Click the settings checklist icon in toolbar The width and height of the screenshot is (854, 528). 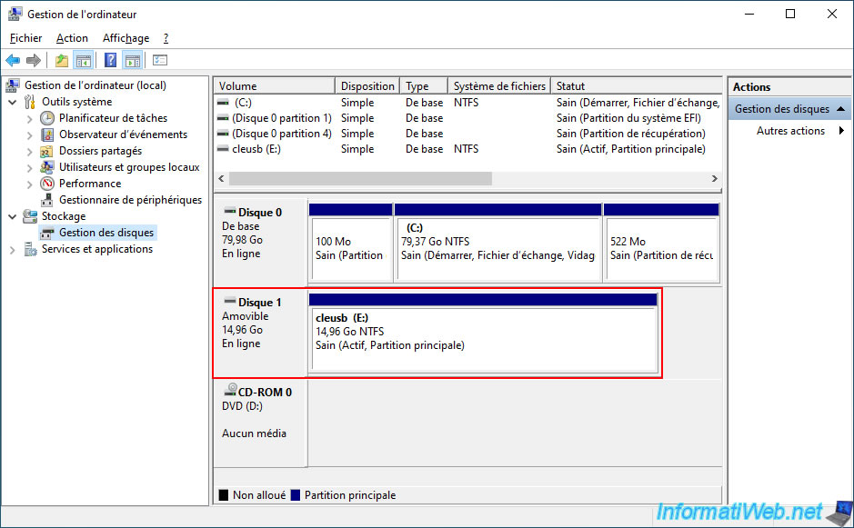coord(160,61)
